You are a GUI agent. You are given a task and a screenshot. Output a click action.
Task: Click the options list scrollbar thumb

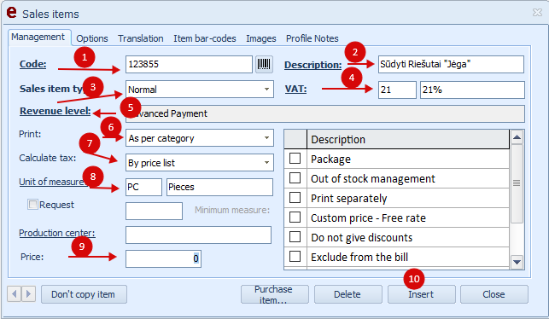tap(517, 183)
